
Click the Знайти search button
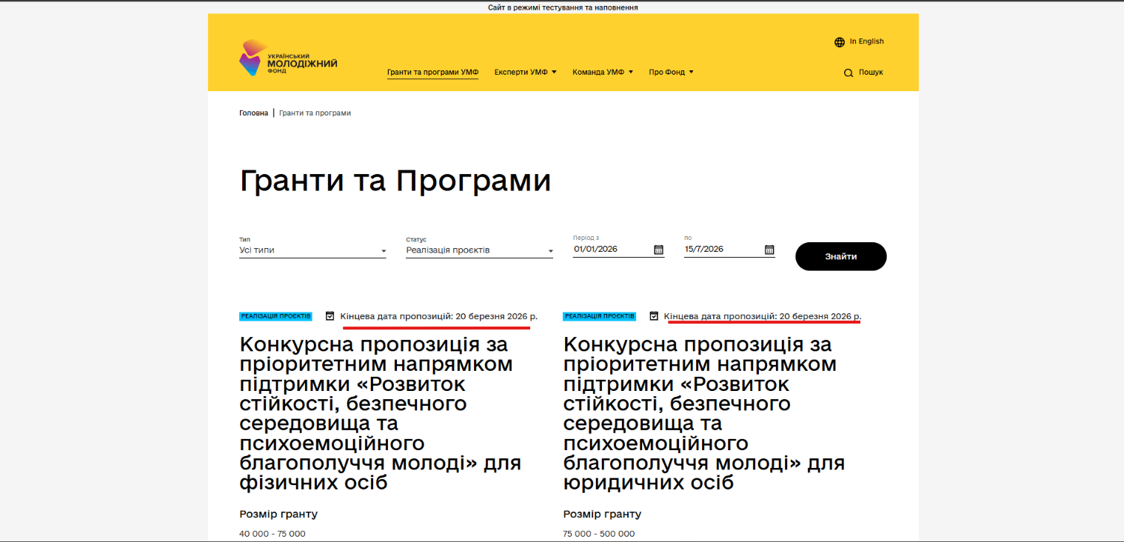click(841, 256)
